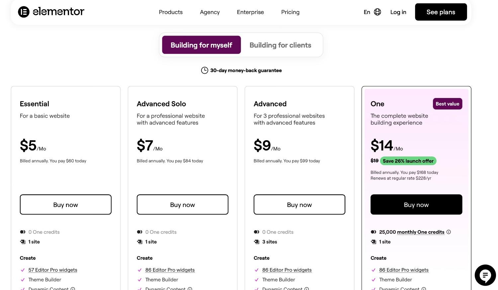Click the See plans button

[x=441, y=12]
